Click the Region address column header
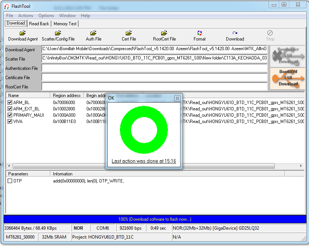This screenshot has height=246, width=309. click(67, 96)
